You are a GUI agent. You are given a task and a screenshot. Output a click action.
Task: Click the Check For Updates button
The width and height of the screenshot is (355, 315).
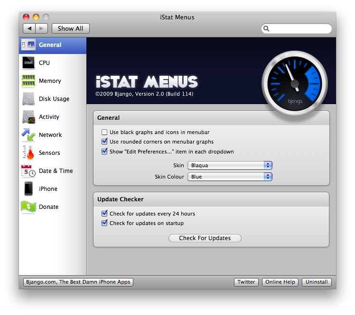tap(205, 238)
